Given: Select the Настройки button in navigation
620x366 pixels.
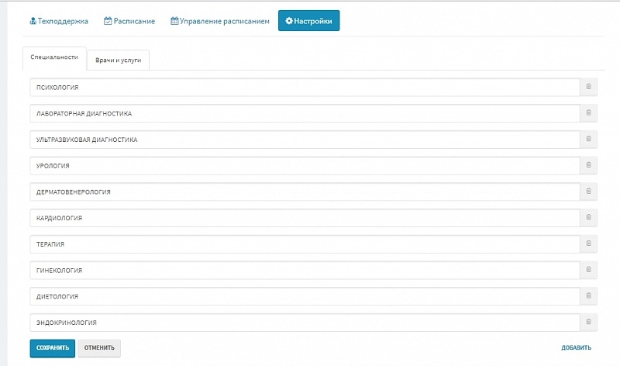Looking at the screenshot, I should [x=308, y=21].
